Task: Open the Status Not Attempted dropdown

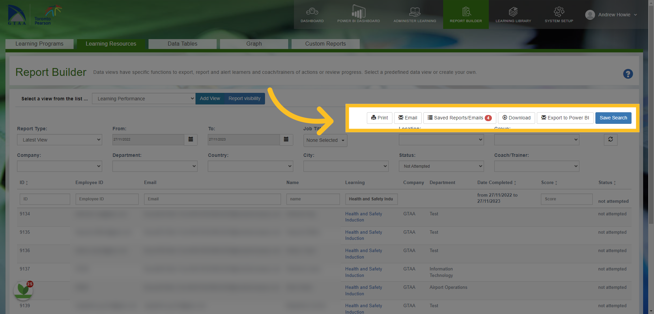Action: 441,166
